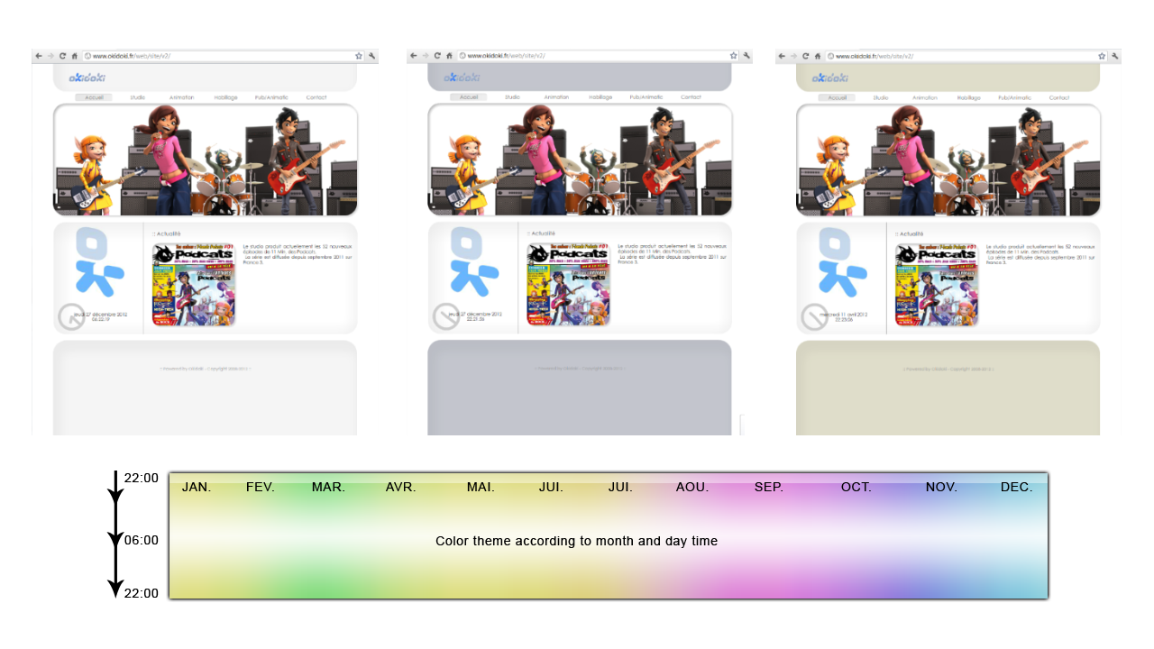The image size is (1154, 649).
Task: Click the clock icon in right page
Action: tap(814, 317)
